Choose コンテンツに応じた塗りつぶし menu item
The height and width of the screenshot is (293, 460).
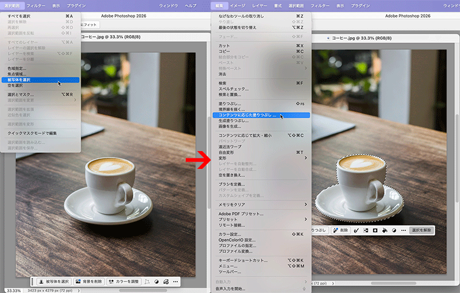click(x=247, y=115)
